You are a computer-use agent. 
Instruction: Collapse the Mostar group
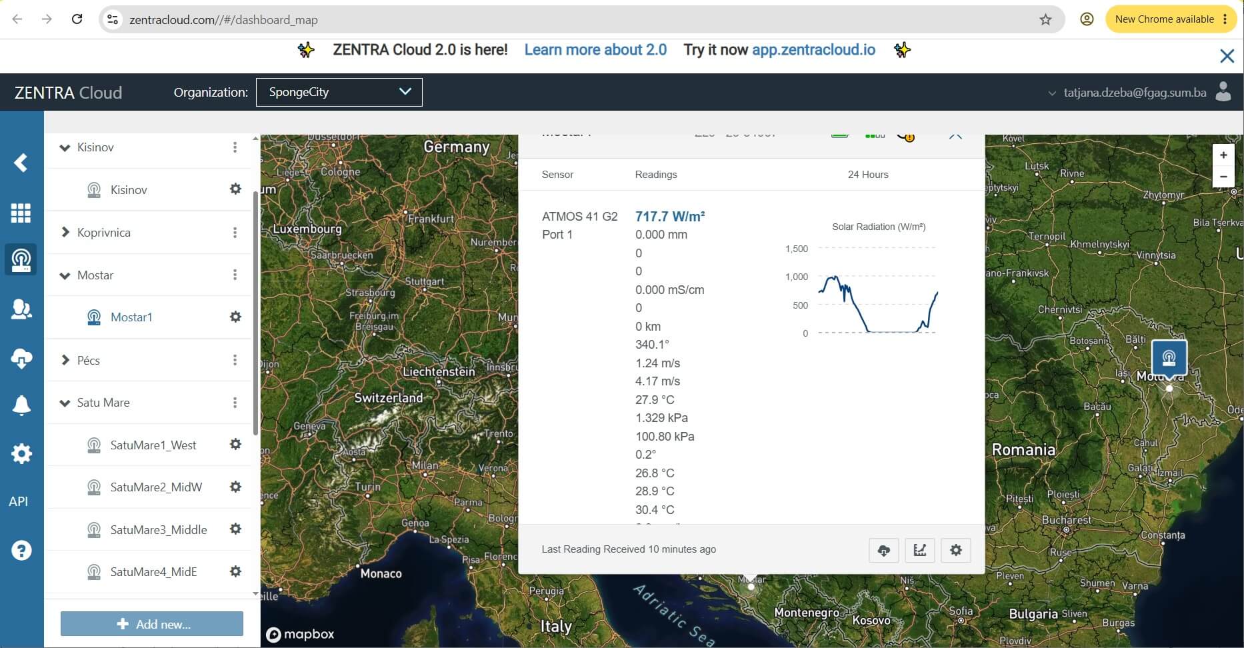[65, 275]
